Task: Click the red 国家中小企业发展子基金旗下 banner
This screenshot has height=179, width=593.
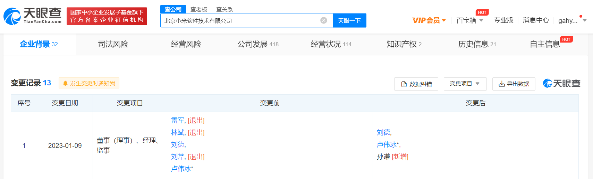Action: tap(107, 16)
